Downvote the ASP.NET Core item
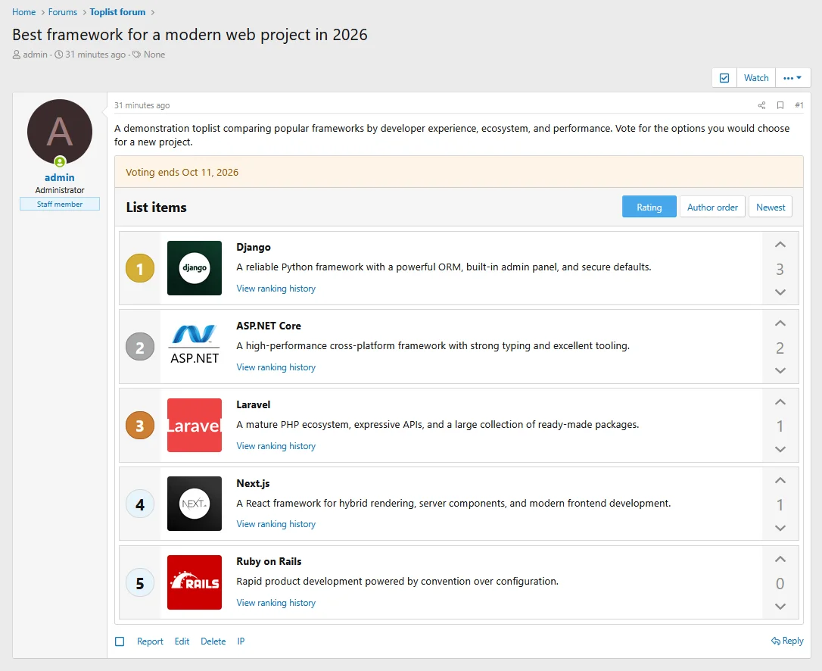 pyautogui.click(x=780, y=370)
